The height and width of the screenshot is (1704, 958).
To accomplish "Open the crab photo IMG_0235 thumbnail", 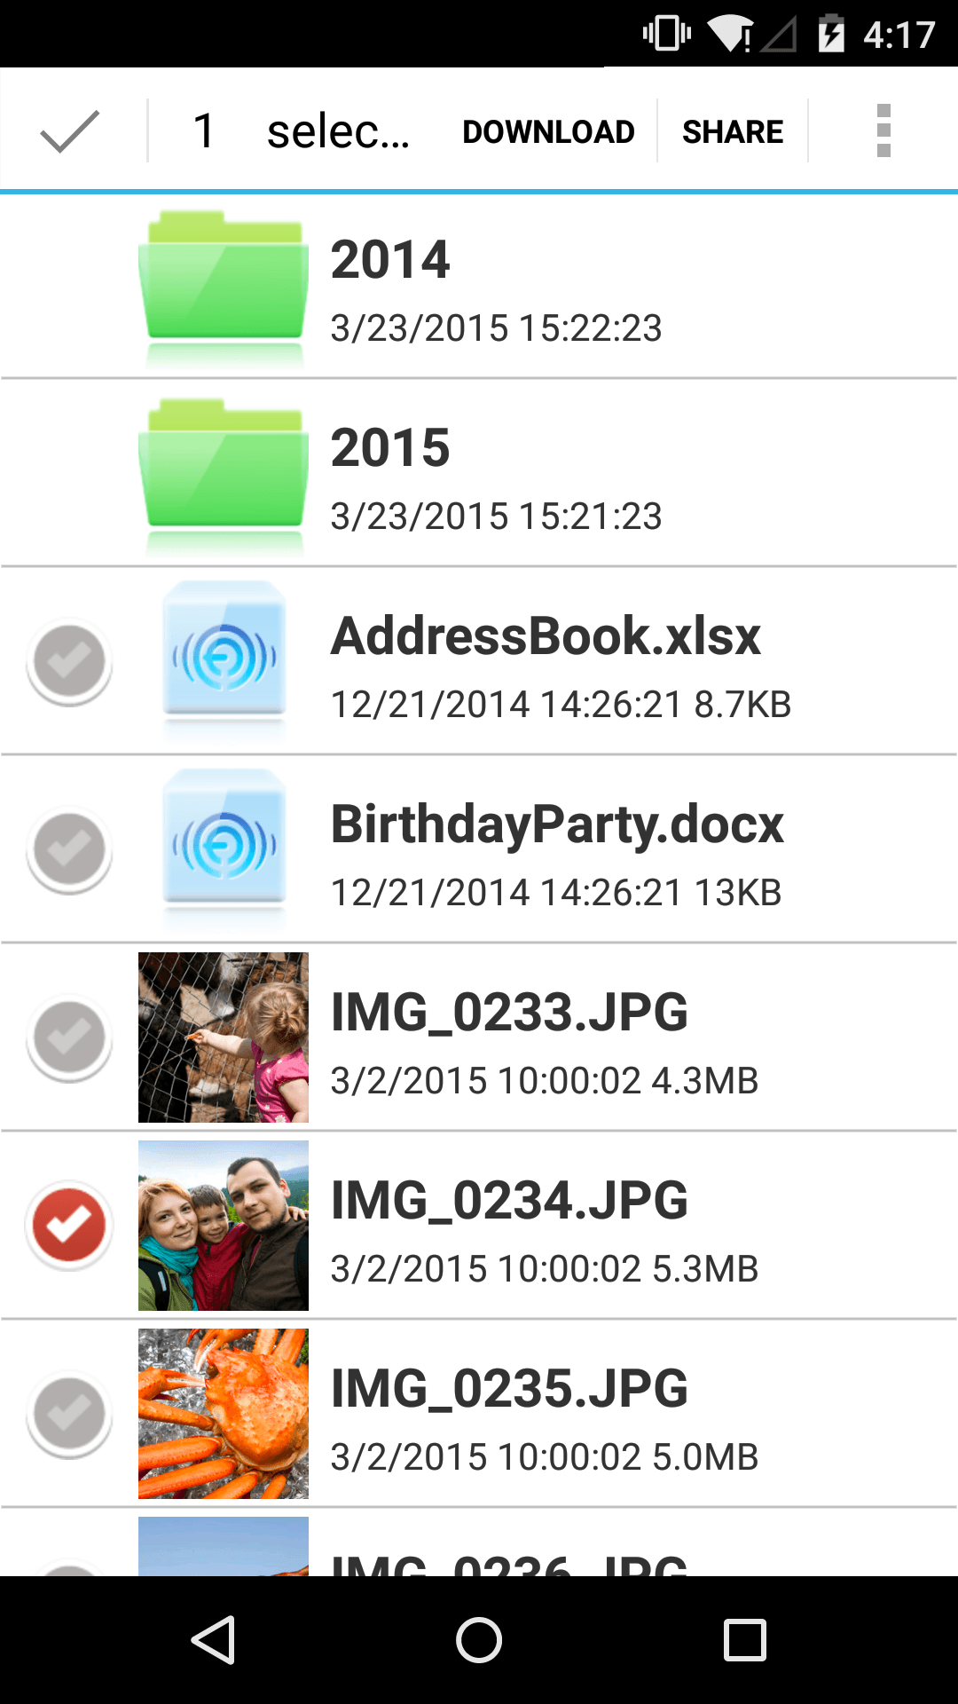I will (224, 1414).
